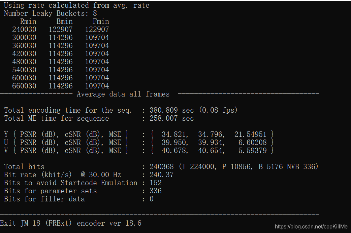Click total ME time value 258.007 sec
351x233 pixels.
point(171,118)
